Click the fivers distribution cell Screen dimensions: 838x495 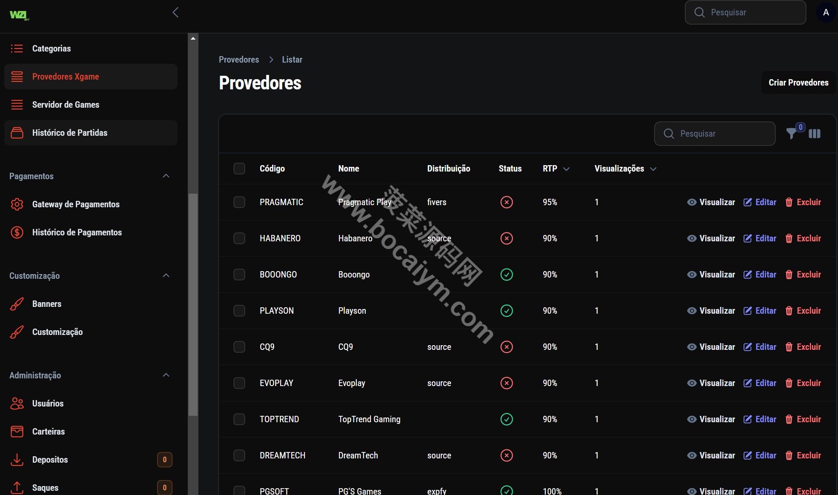pos(437,202)
